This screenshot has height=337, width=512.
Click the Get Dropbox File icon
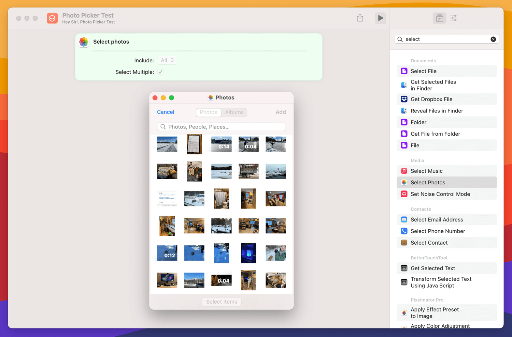click(404, 99)
